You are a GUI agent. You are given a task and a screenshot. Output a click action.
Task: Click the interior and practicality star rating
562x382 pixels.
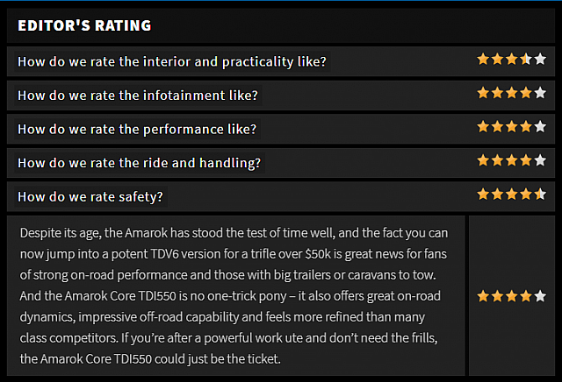(511, 60)
